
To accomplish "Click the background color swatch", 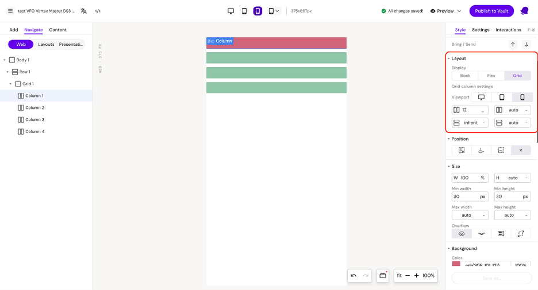I will tap(456, 265).
